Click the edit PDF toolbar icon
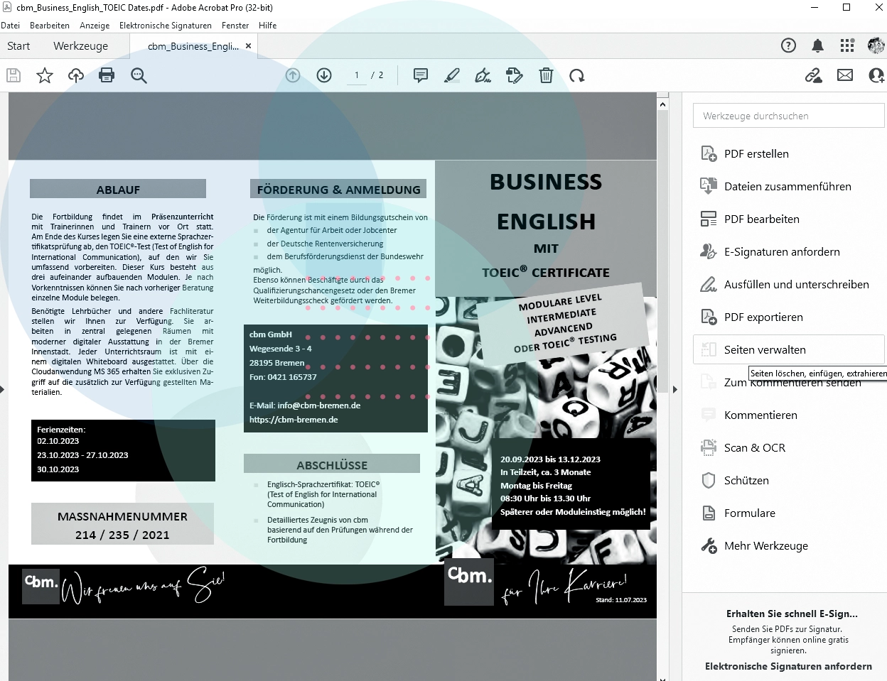Viewport: 887px width, 681px height. [x=515, y=75]
